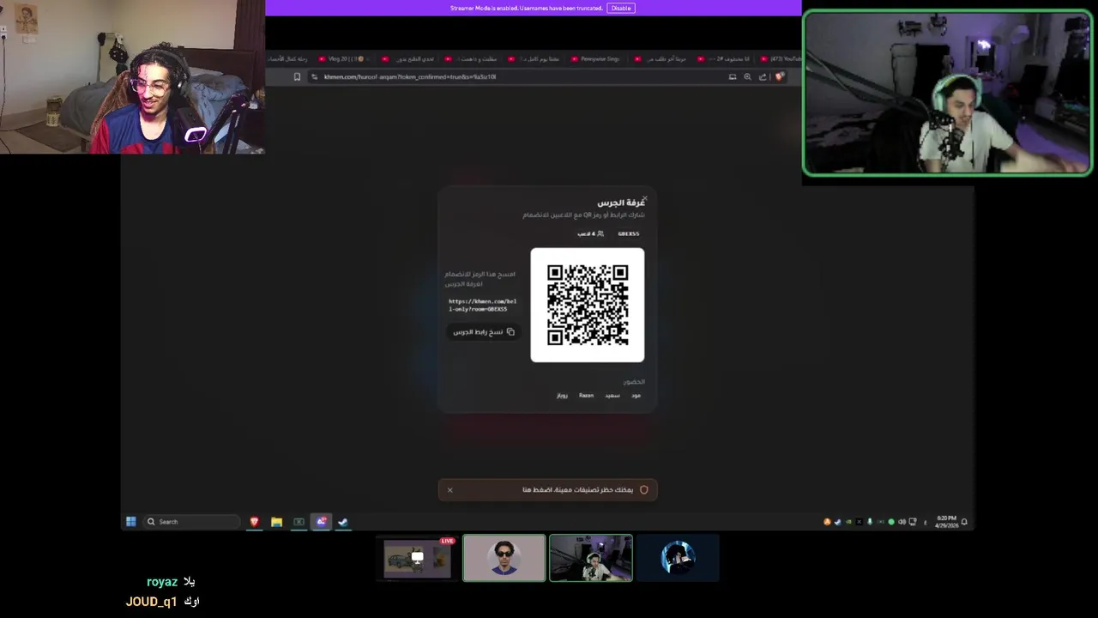The width and height of the screenshot is (1098, 618).
Task: Select the blue avatar participant thumbnail
Action: 678,559
